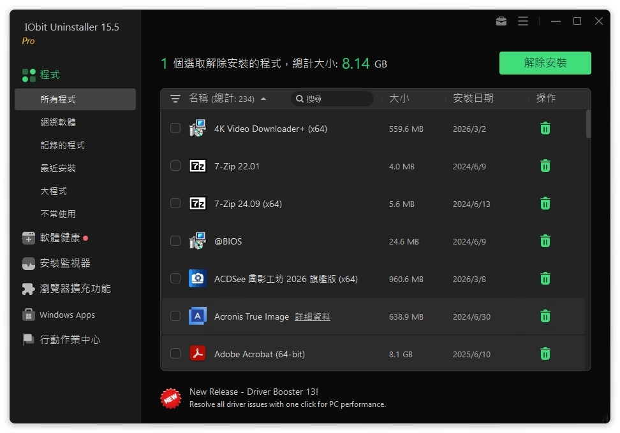The width and height of the screenshot is (620, 433).
Task: Click trash icon for 7-Zip 22.01
Action: coord(545,166)
